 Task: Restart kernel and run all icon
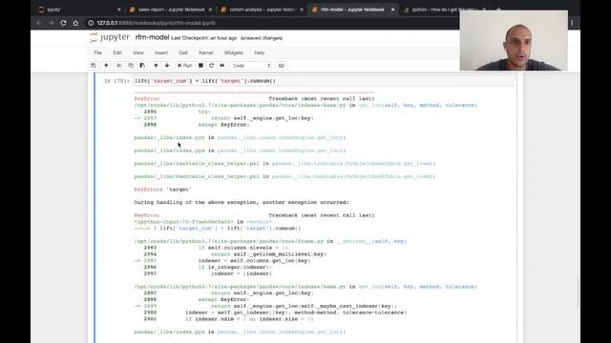point(222,66)
